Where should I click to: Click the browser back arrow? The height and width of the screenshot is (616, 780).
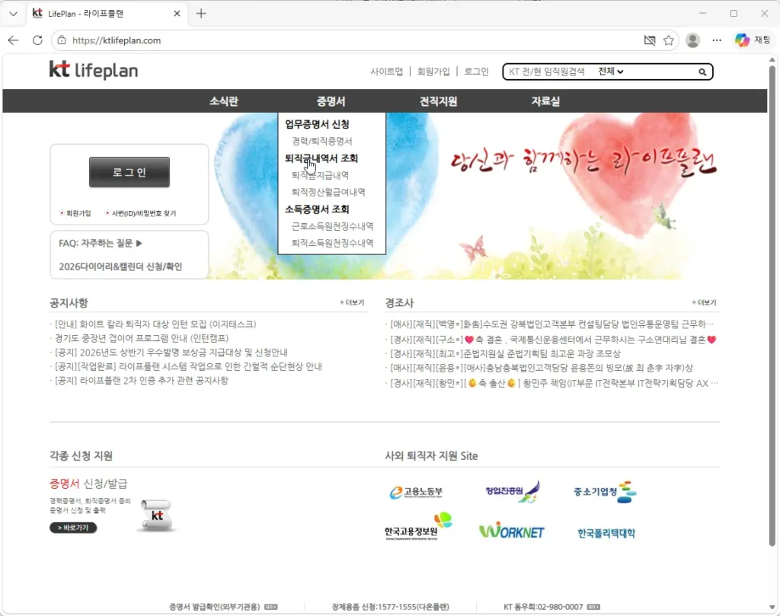coord(14,40)
